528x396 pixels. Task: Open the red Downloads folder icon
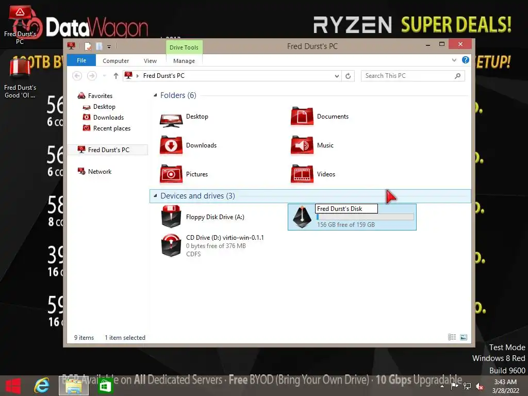coord(171,145)
